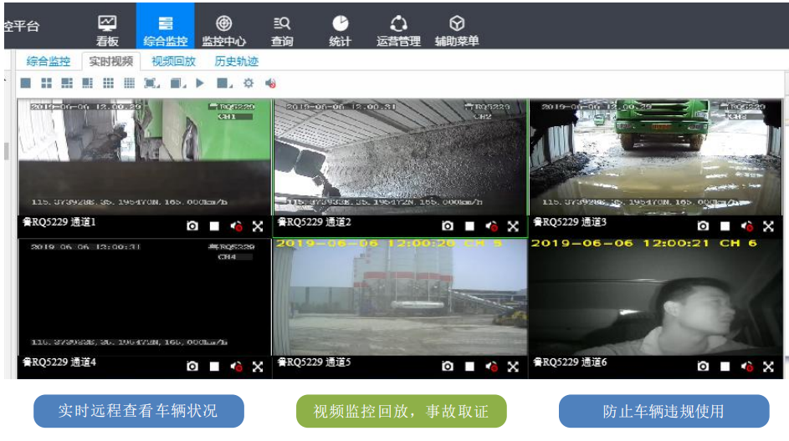Open video settings gear icon
The image size is (789, 441).
pyautogui.click(x=248, y=84)
